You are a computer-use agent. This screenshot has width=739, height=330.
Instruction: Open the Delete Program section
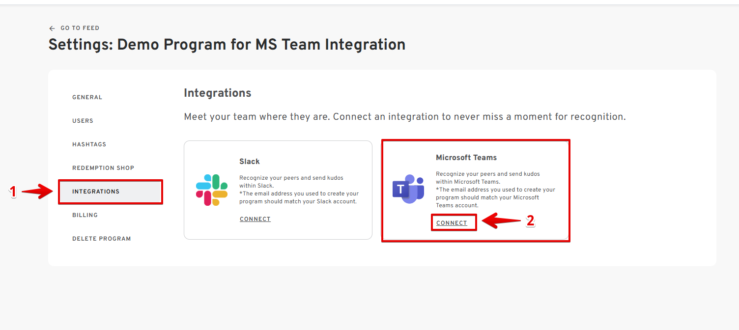click(102, 239)
